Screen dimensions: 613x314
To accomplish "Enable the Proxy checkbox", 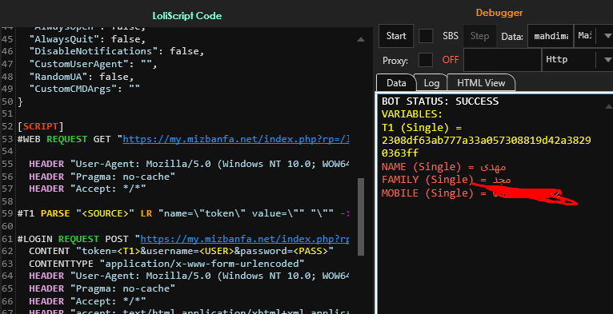I will coord(426,60).
